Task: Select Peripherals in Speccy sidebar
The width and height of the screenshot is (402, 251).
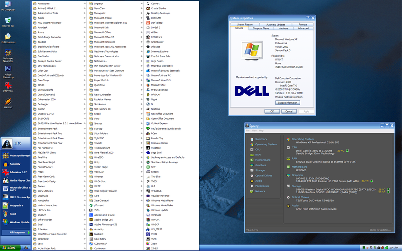Action: (262, 186)
